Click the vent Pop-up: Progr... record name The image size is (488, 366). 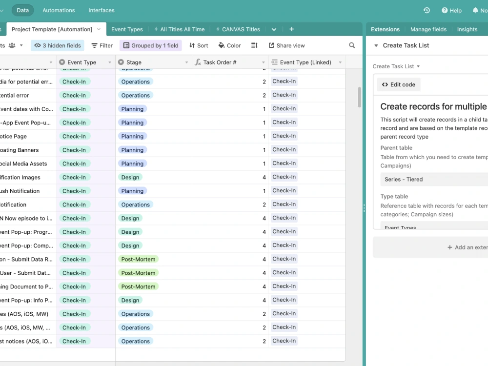tap(26, 232)
